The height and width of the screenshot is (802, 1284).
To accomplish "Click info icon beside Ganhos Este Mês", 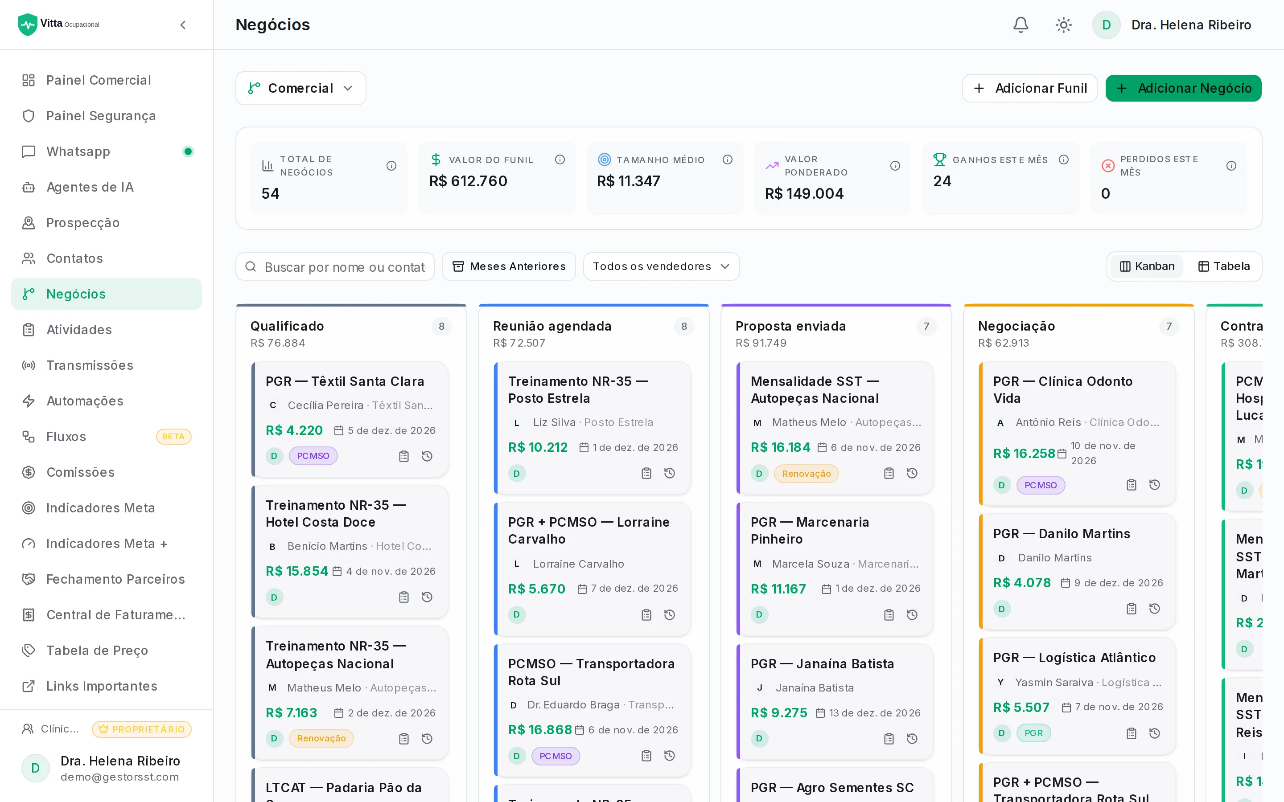I will 1064,160.
